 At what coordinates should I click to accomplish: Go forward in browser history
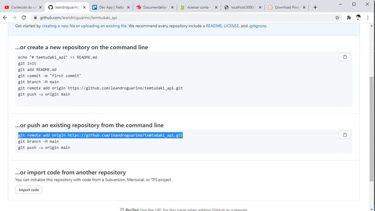pyautogui.click(x=14, y=18)
